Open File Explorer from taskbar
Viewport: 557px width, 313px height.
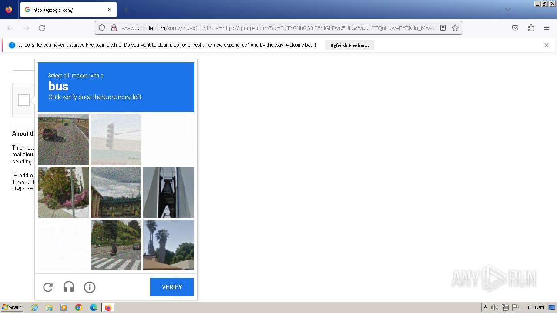click(x=49, y=307)
